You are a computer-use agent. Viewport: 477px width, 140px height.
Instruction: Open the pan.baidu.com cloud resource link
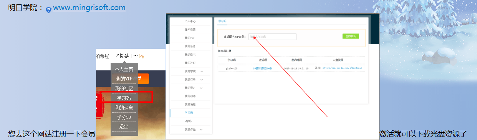point(342,68)
